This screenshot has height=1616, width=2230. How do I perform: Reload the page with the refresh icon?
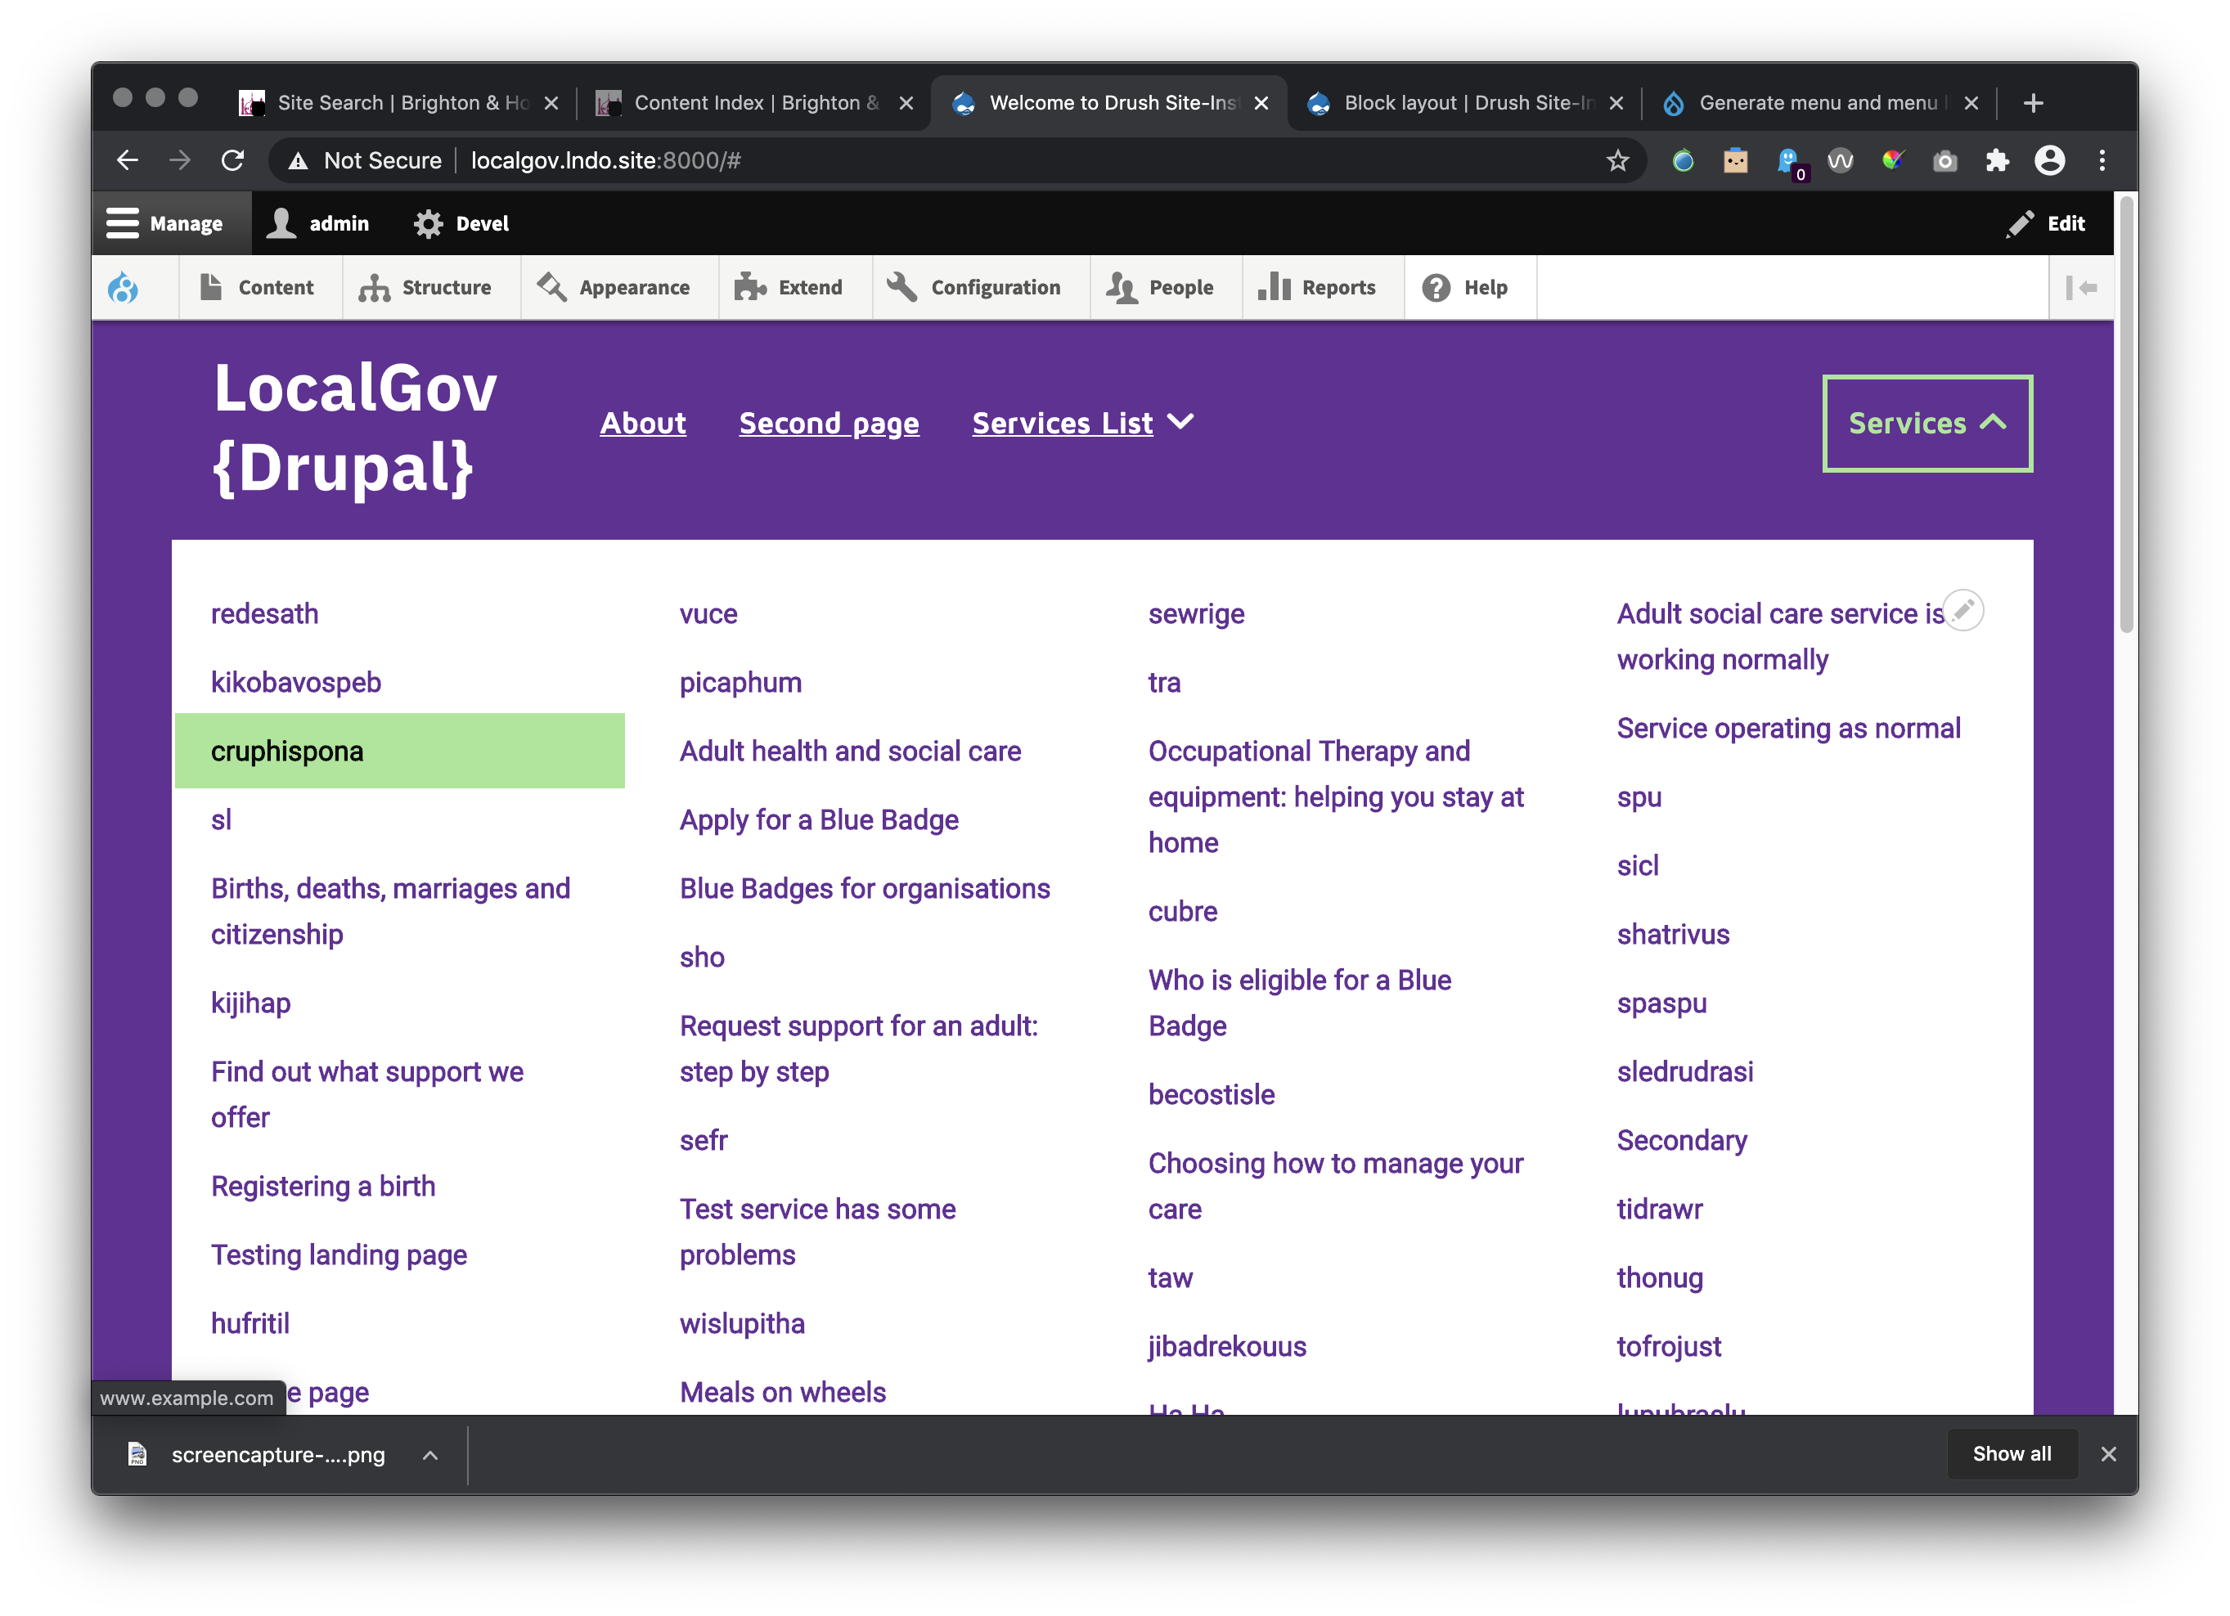point(233,160)
